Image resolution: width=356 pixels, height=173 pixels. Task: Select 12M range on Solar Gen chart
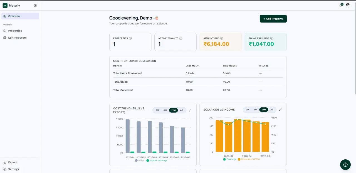click(x=264, y=110)
